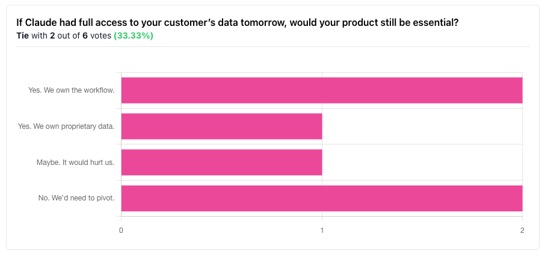Click empty chart area right of proprietary data bar
This screenshot has width=545, height=257.
pos(421,126)
